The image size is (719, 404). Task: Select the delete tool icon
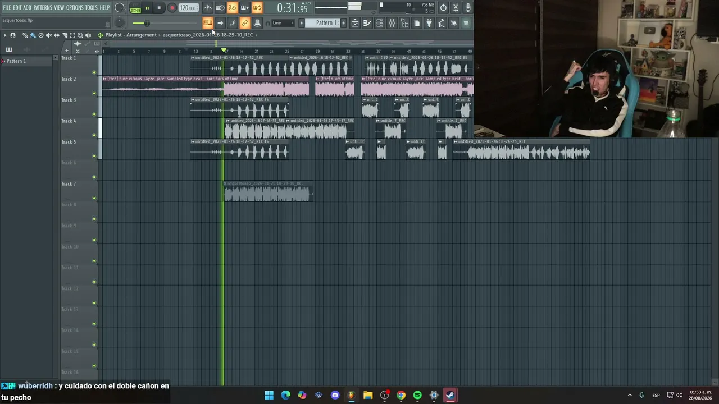click(40, 35)
